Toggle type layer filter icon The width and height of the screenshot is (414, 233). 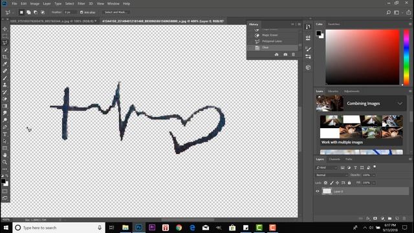355,168
